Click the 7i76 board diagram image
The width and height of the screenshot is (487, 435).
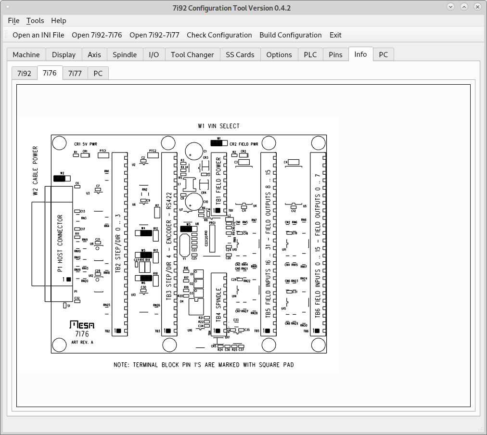(178, 245)
